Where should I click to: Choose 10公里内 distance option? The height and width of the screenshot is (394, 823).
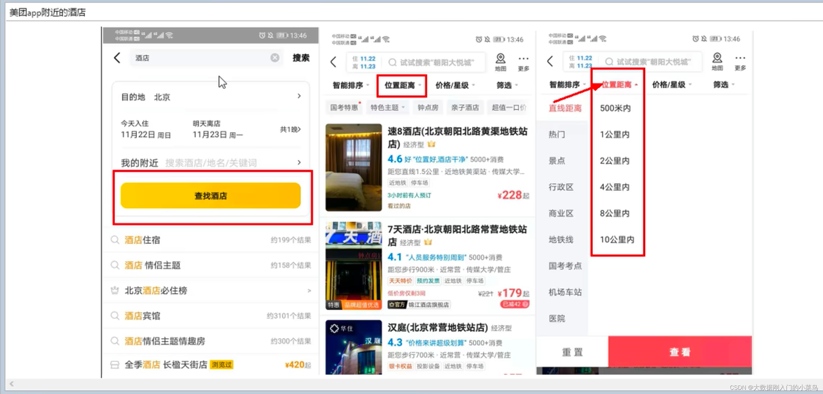click(x=617, y=239)
